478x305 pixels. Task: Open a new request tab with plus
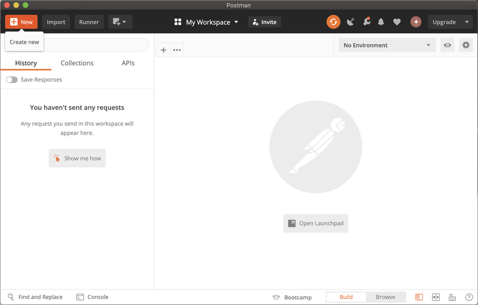(x=163, y=50)
